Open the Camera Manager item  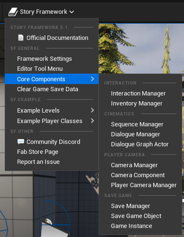140,165
